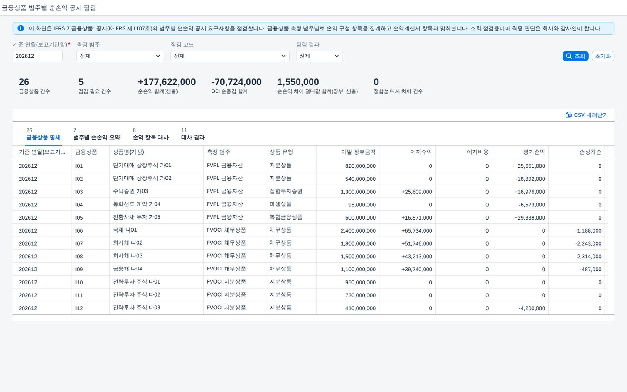The height and width of the screenshot is (392, 627).
Task: Click the 2,400,000,000 book amount cell
Action: point(348,230)
